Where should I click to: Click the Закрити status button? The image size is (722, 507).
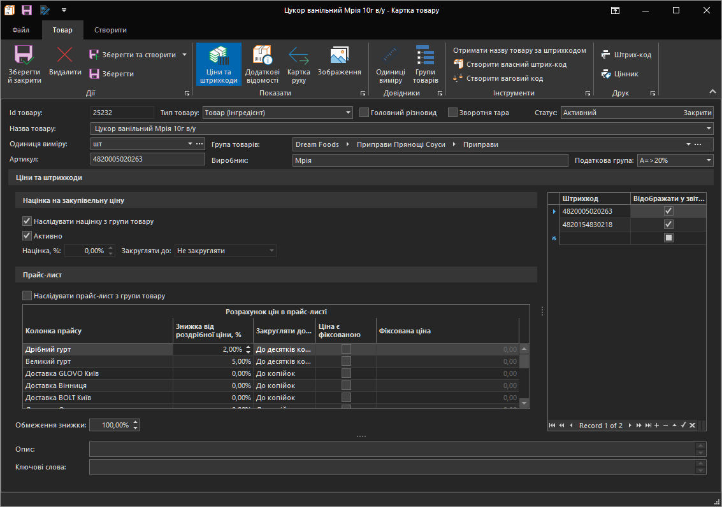click(x=697, y=113)
